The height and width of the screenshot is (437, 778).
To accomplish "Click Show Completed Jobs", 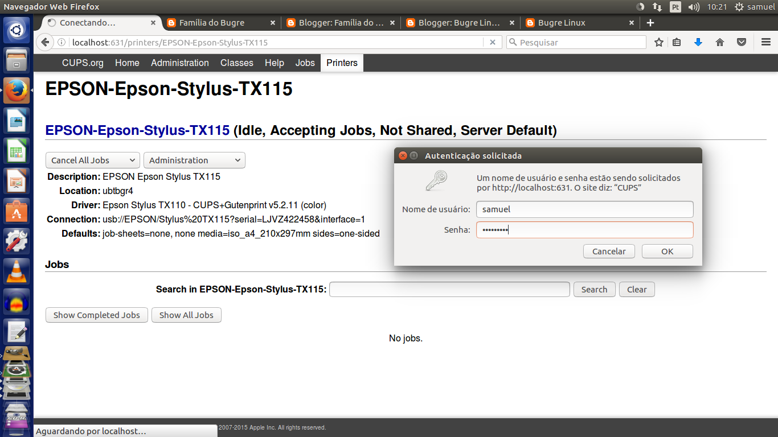I will click(x=96, y=315).
